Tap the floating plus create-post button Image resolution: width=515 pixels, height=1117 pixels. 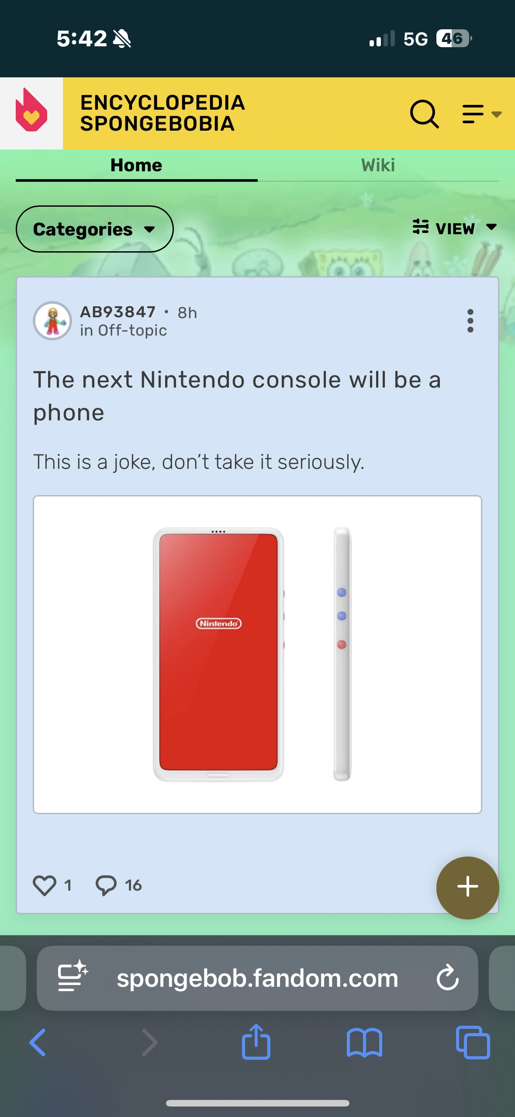[467, 888]
